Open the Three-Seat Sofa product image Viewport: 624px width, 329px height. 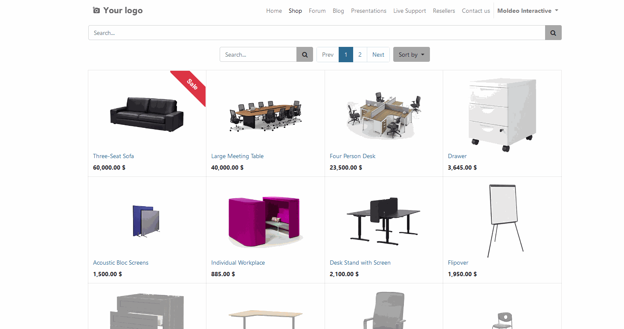(147, 114)
